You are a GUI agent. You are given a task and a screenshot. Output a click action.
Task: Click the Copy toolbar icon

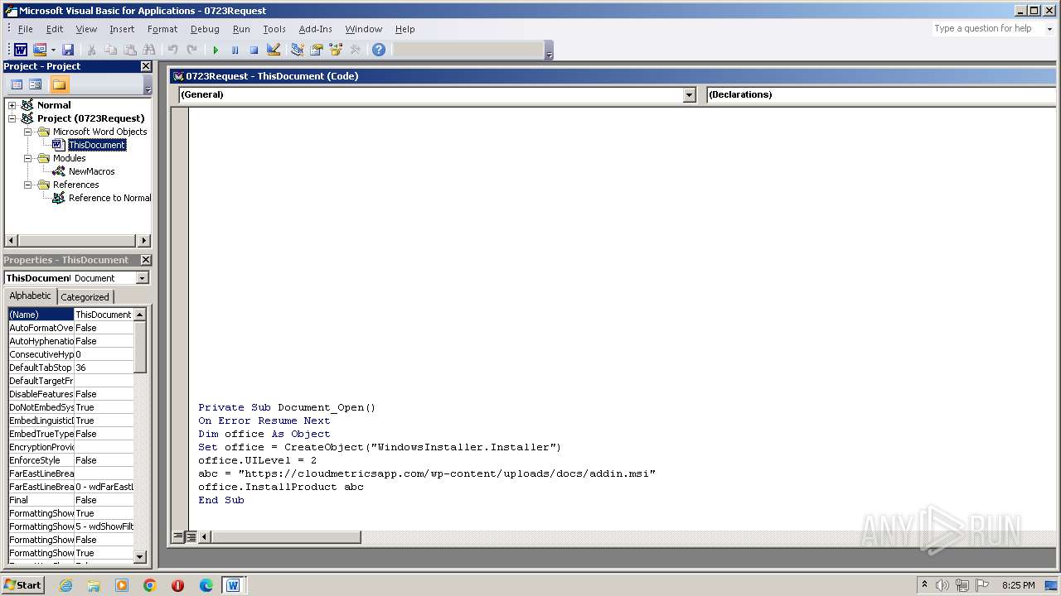[x=110, y=50]
